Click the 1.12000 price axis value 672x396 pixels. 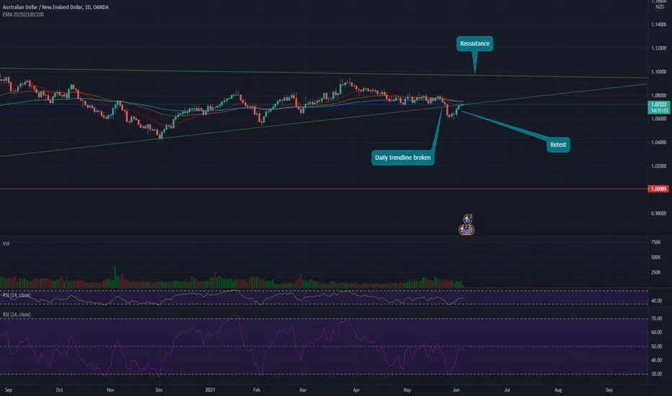tap(659, 48)
